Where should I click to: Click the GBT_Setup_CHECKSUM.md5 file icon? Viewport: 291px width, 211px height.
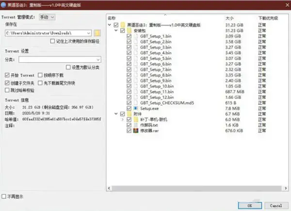(136, 103)
